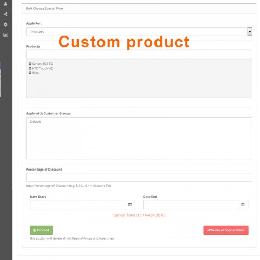Click Delete all Special Prices button
This screenshot has width=260, height=260.
[x=226, y=230]
